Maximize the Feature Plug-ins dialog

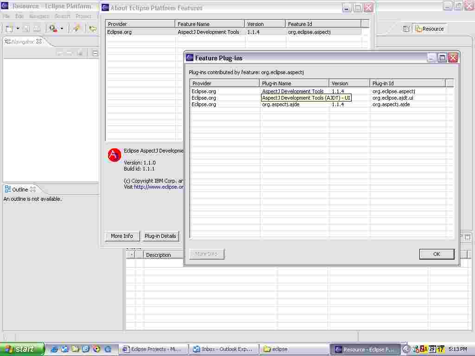442,58
